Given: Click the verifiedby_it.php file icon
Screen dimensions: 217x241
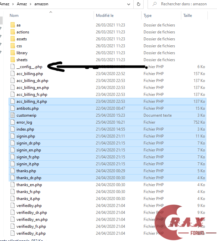Looking at the screenshot, I should click(13, 233).
